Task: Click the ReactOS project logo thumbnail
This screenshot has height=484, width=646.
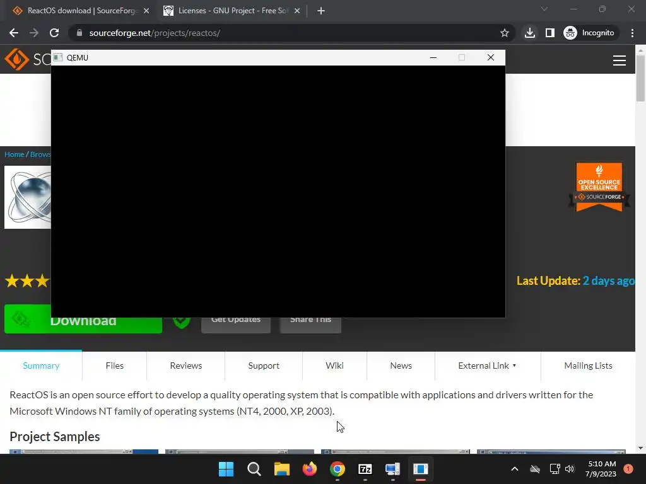Action: click(x=28, y=197)
